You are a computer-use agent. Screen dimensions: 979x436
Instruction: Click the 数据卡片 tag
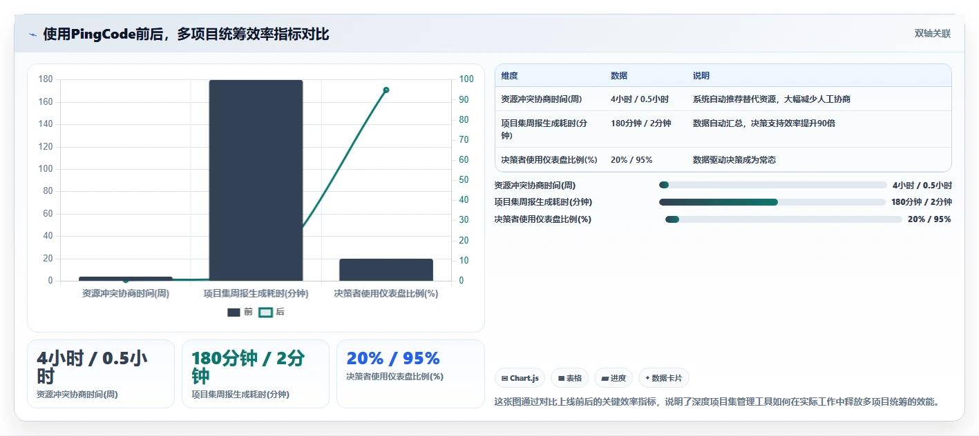coord(663,378)
